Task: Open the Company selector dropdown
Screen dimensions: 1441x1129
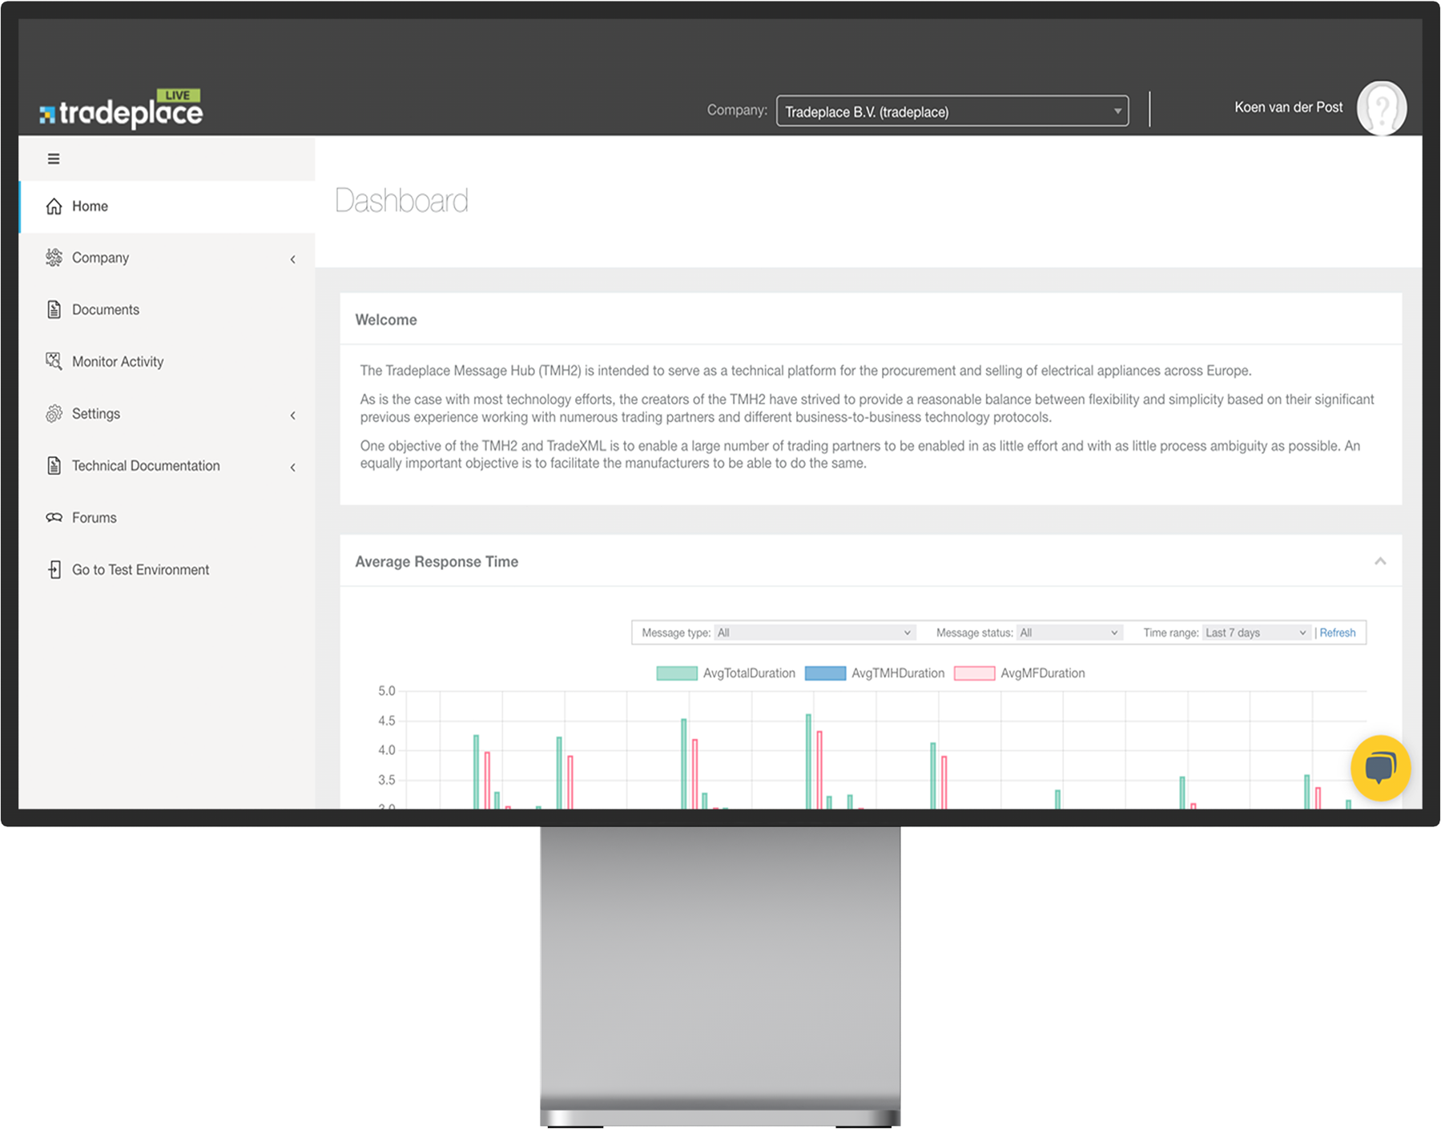Action: click(952, 111)
